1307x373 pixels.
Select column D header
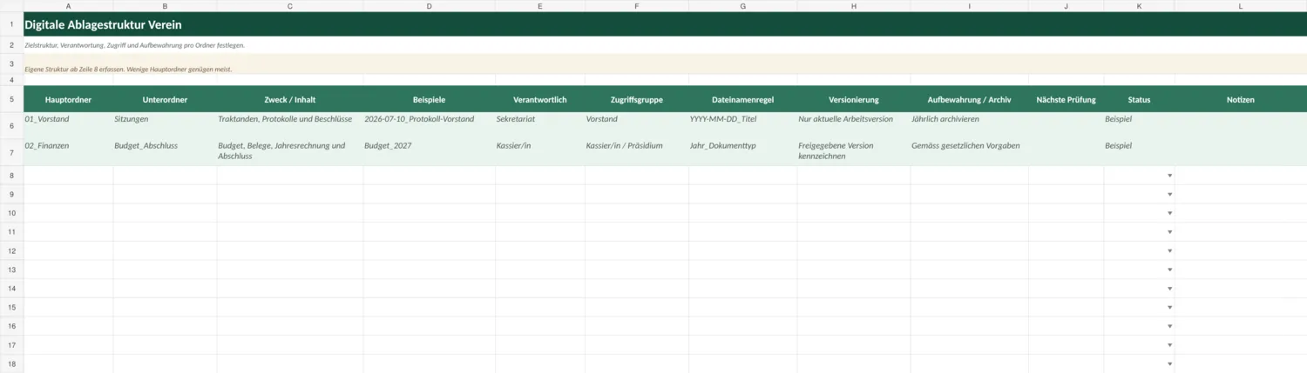[429, 6]
